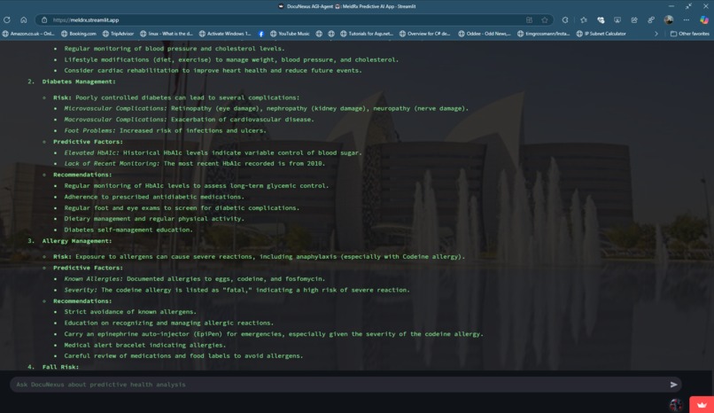
Task: Open the timgrossmann/Insta bookmark
Action: [x=543, y=34]
